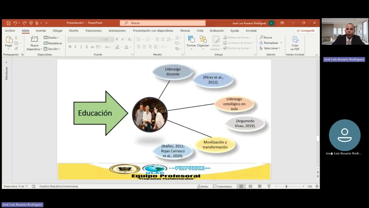The width and height of the screenshot is (369, 208).
Task: Switch to the Dibujar tab
Action: [58, 31]
